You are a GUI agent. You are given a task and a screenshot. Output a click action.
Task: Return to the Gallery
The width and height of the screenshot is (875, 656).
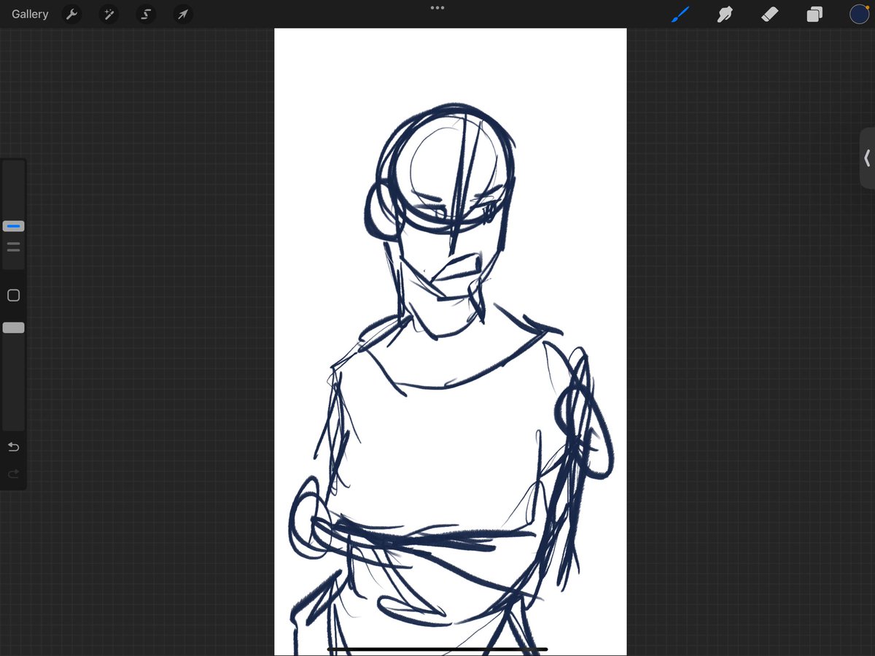[30, 14]
